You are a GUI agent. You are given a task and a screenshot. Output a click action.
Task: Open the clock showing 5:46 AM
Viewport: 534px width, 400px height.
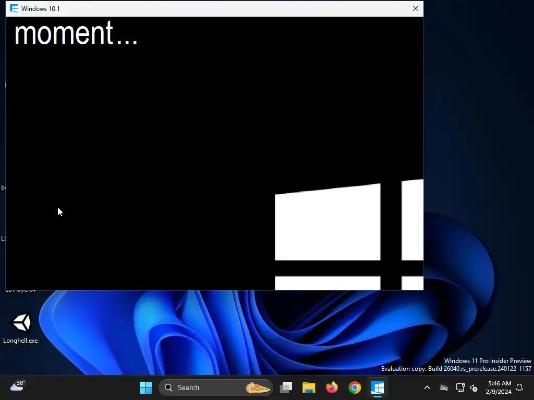point(499,387)
